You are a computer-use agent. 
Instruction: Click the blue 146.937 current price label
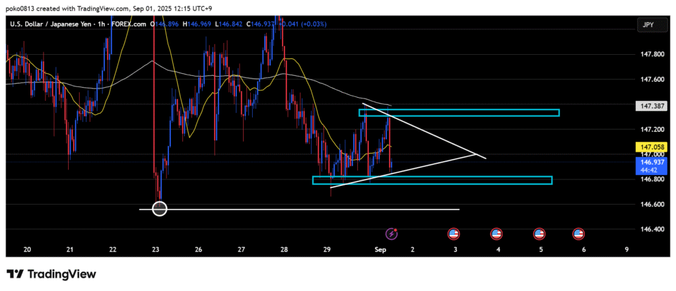tap(646, 161)
